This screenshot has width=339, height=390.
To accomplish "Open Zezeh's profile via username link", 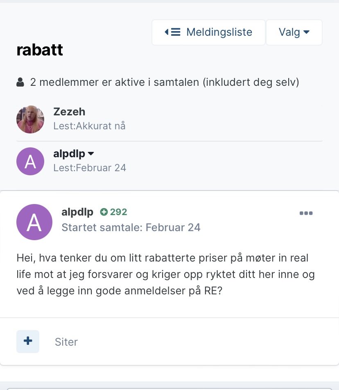I will 69,112.
